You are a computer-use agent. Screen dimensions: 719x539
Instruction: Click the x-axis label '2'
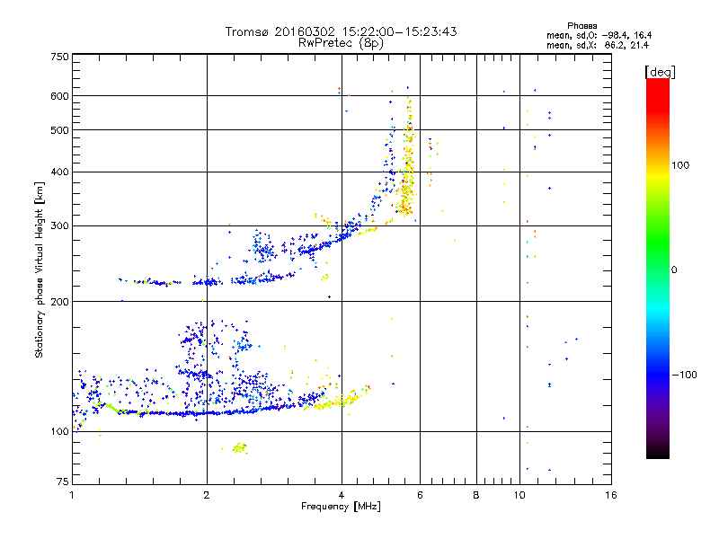[207, 495]
